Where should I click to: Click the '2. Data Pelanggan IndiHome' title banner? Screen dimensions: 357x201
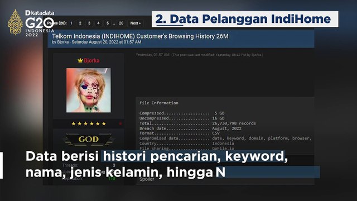tap(245, 19)
